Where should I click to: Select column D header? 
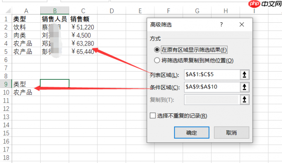(x=112, y=11)
